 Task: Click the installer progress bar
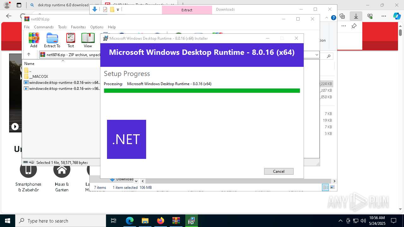pos(202,91)
